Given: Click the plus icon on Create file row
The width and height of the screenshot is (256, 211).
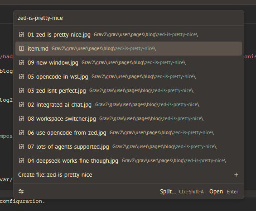Looking at the screenshot, I should (236, 175).
